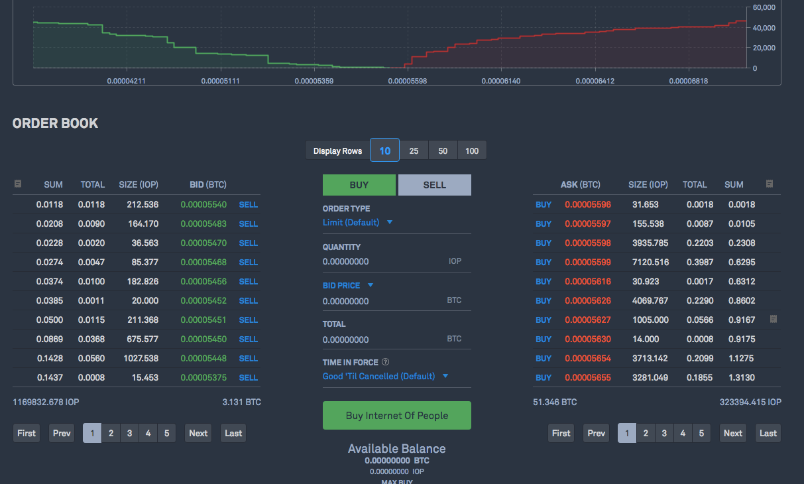Click the ask table column settings icon
The width and height of the screenshot is (804, 484).
click(769, 184)
